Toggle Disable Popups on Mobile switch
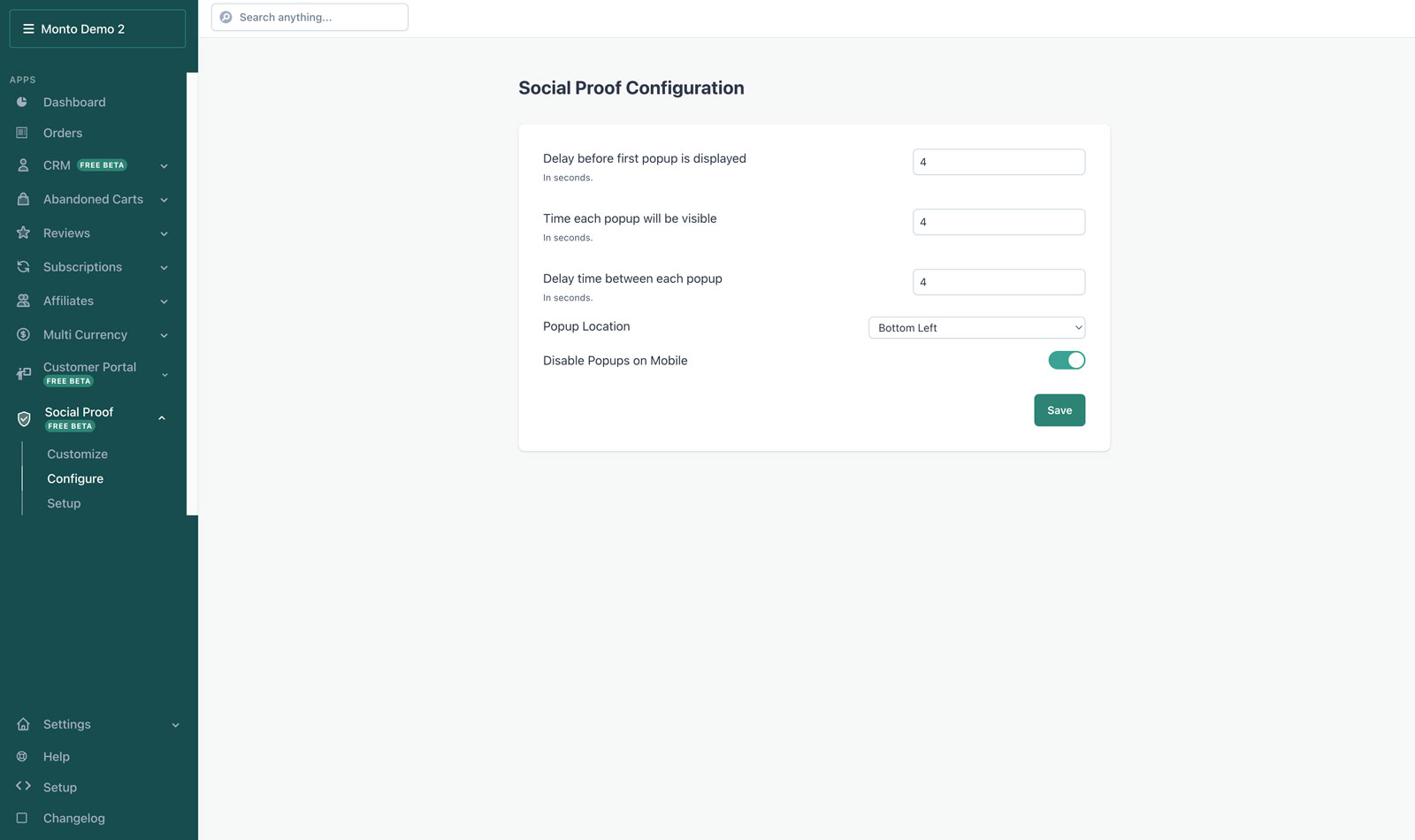Screen dimensions: 1415x840 coord(1067,360)
